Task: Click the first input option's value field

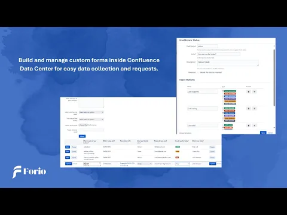Action: click(203, 91)
